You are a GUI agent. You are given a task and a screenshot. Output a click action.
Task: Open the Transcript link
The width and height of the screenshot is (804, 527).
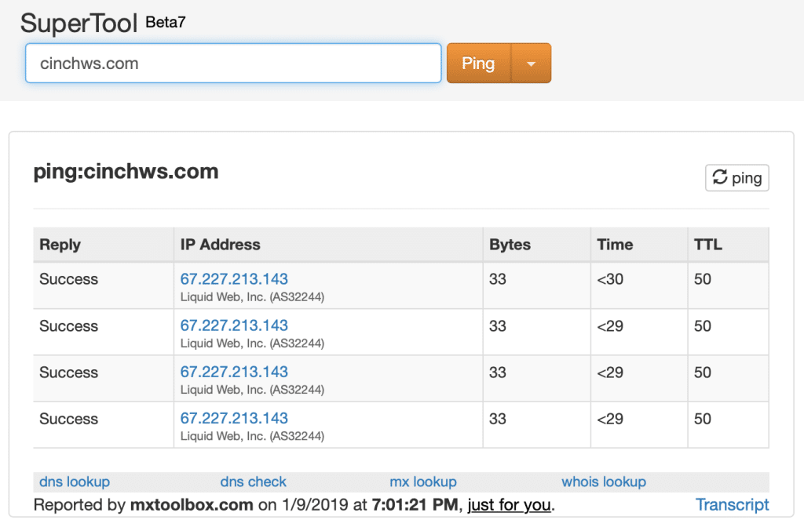pos(733,505)
